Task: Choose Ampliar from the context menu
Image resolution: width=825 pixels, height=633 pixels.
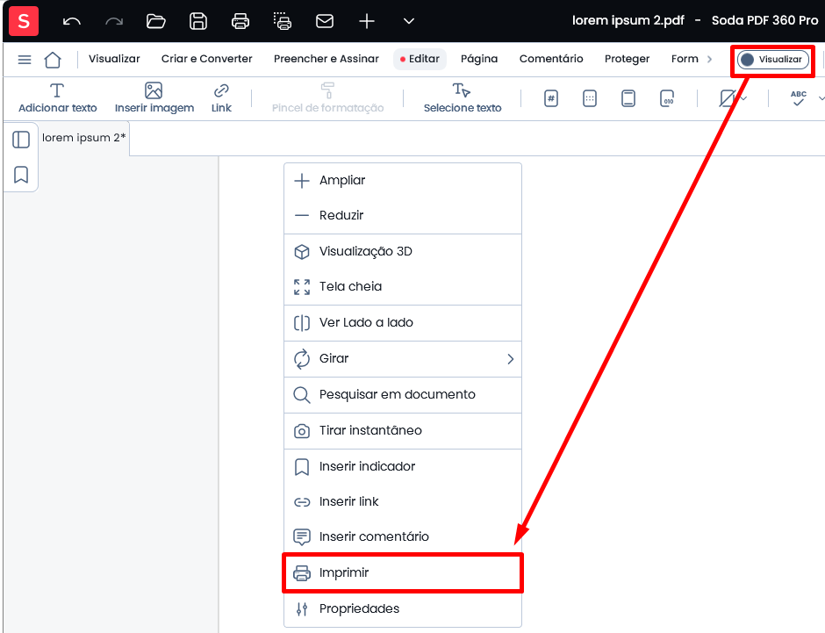Action: [x=403, y=181]
